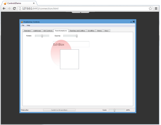Screen dimensions: 161x125
Task: Open the browser hamburger menu
Action: click(x=156, y=9)
